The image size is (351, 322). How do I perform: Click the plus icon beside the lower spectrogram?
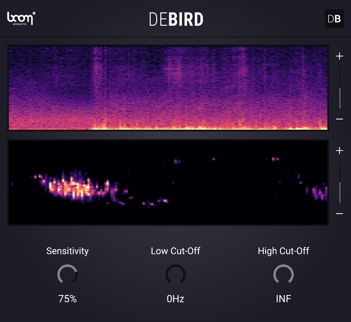(x=339, y=151)
